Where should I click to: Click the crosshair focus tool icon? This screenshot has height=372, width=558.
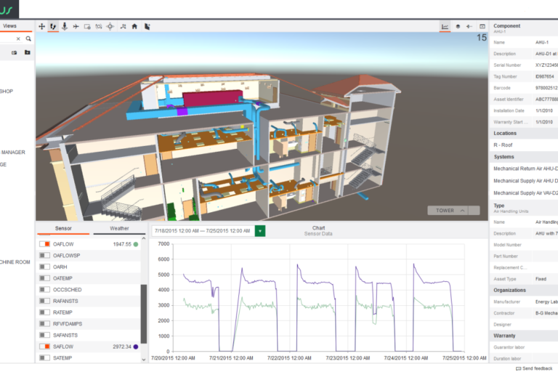(110, 27)
